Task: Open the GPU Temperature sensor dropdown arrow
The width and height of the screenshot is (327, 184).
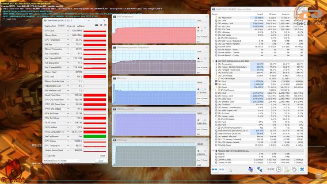Action: [68, 40]
